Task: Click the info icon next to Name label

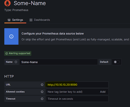Action: pos(16,62)
